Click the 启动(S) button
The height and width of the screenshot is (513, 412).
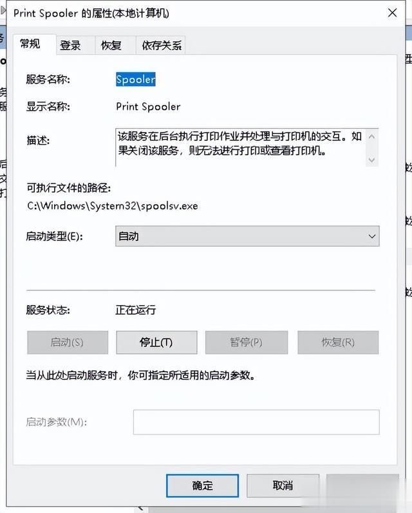(68, 342)
